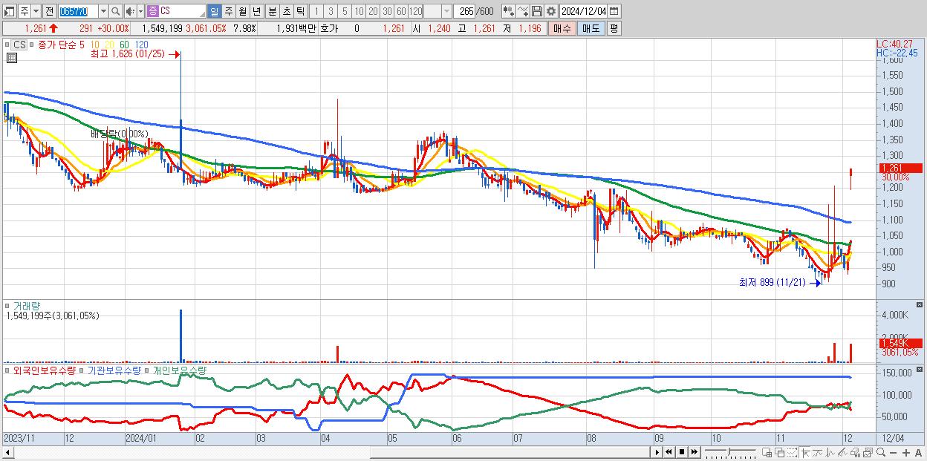927x461 pixels.
Task: Click the 외국인보유수량 legend label
Action: 45,370
